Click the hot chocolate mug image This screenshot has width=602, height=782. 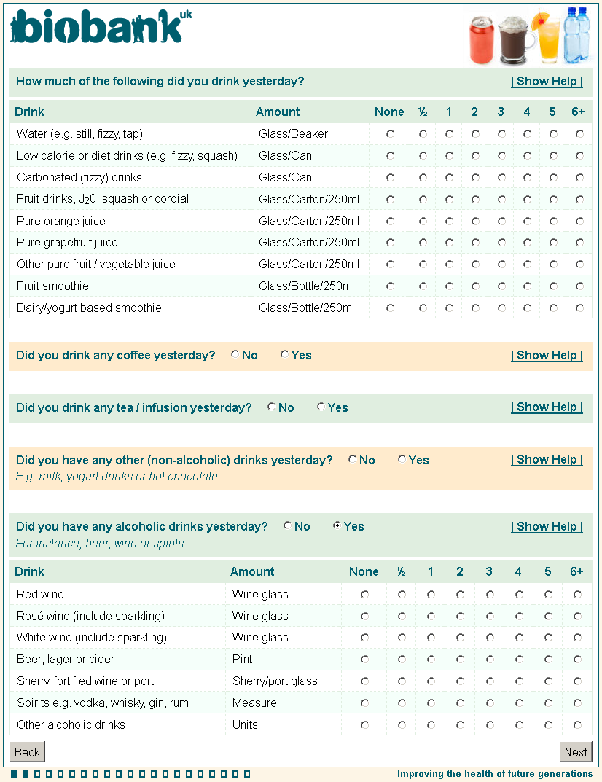click(516, 41)
